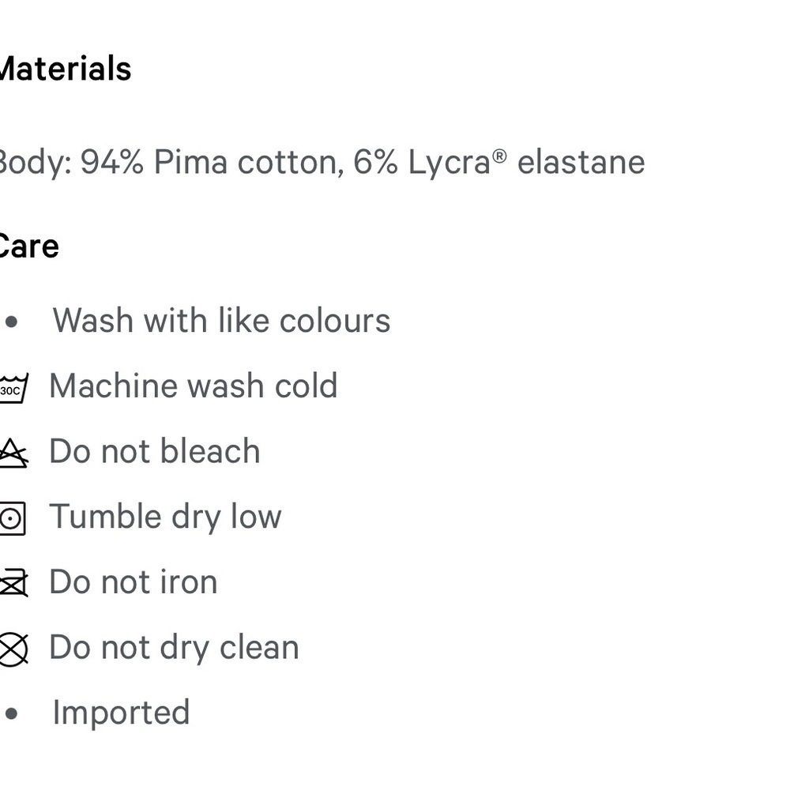Click the Wash with like colours text
Screen dimensions: 790x790
222,321
